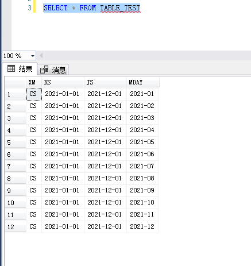
Task: Select row header number 11
Action: pyautogui.click(x=16, y=215)
